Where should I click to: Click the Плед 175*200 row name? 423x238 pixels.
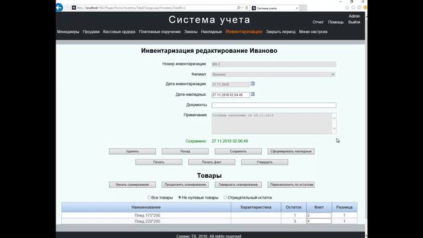(147, 216)
